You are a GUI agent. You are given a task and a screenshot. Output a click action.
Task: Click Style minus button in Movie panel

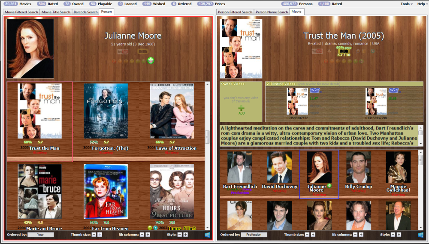coord(393,235)
